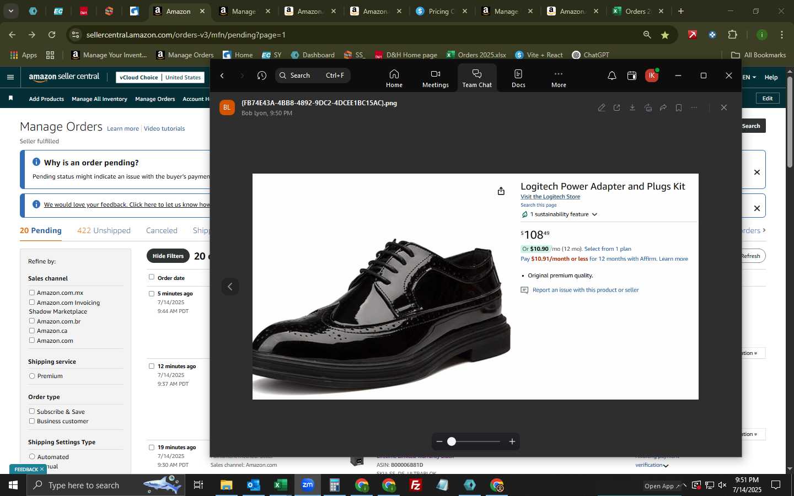Zoom out image with minus button
The width and height of the screenshot is (794, 496).
click(439, 441)
